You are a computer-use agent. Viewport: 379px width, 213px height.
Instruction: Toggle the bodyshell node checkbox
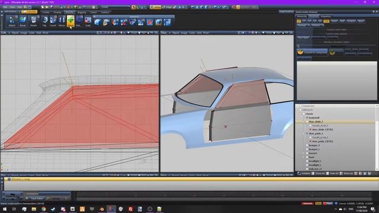(x=307, y=118)
